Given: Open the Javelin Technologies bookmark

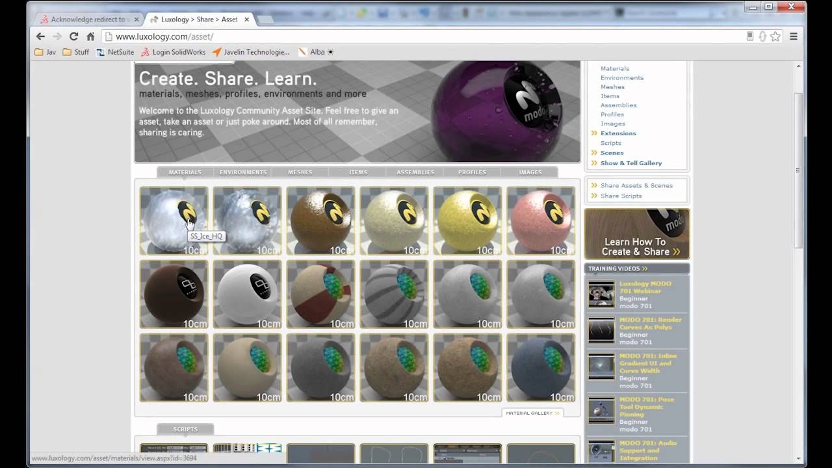Looking at the screenshot, I should pyautogui.click(x=251, y=52).
